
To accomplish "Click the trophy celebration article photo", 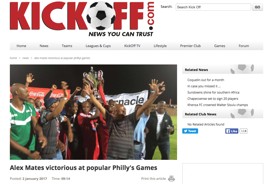I will (93, 112).
